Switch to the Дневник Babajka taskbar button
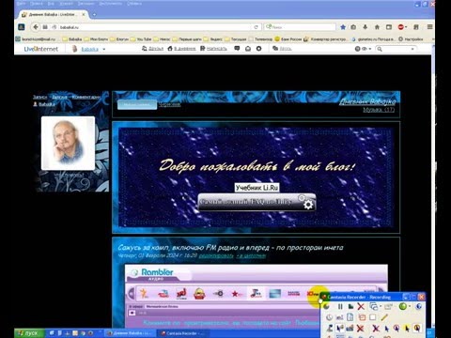This screenshot has width=451, height=338. 130,333
